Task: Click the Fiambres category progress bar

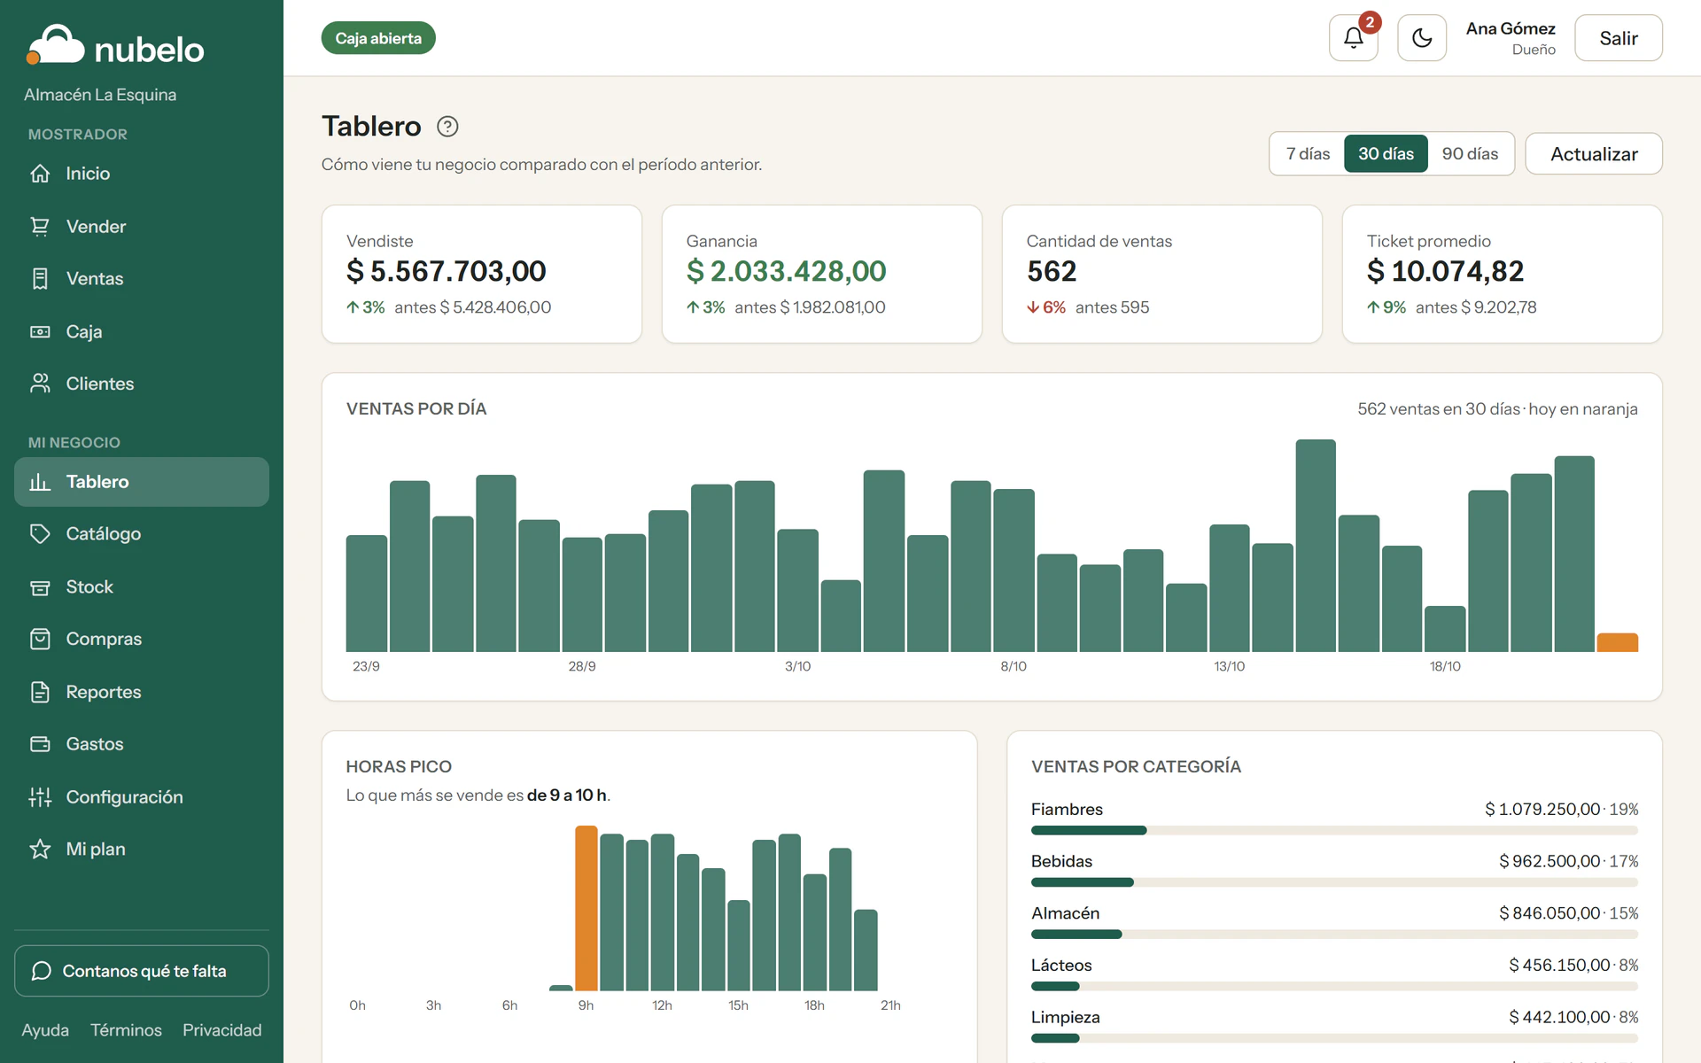Action: 1335,830
